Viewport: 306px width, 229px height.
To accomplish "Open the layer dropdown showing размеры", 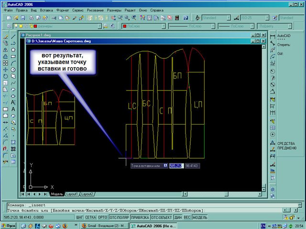I will pos(72,26).
